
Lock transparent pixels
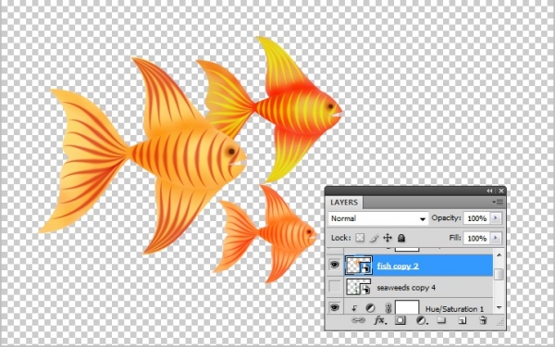[x=360, y=238]
